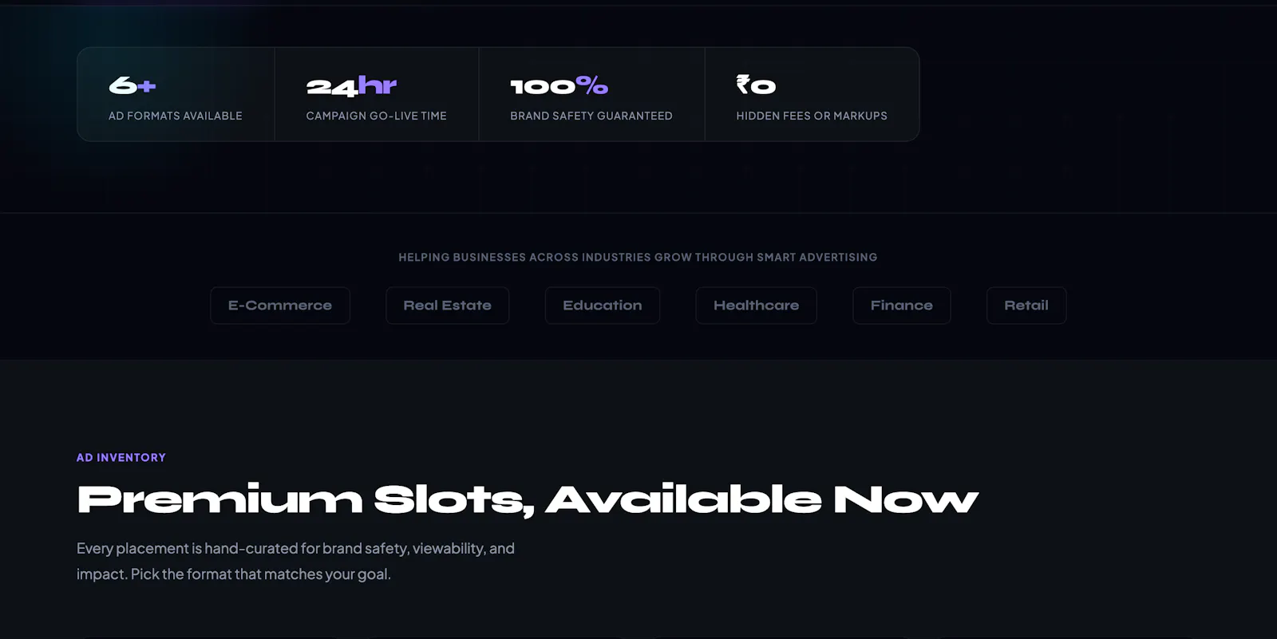
Task: Click the 24hr go-live stat number
Action: point(351,85)
